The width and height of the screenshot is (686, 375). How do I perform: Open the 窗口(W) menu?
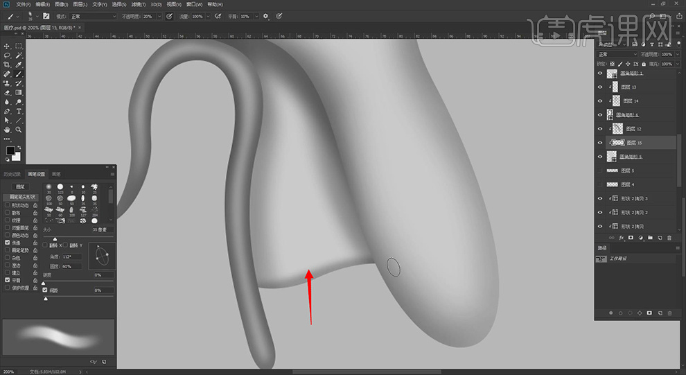[x=194, y=4]
